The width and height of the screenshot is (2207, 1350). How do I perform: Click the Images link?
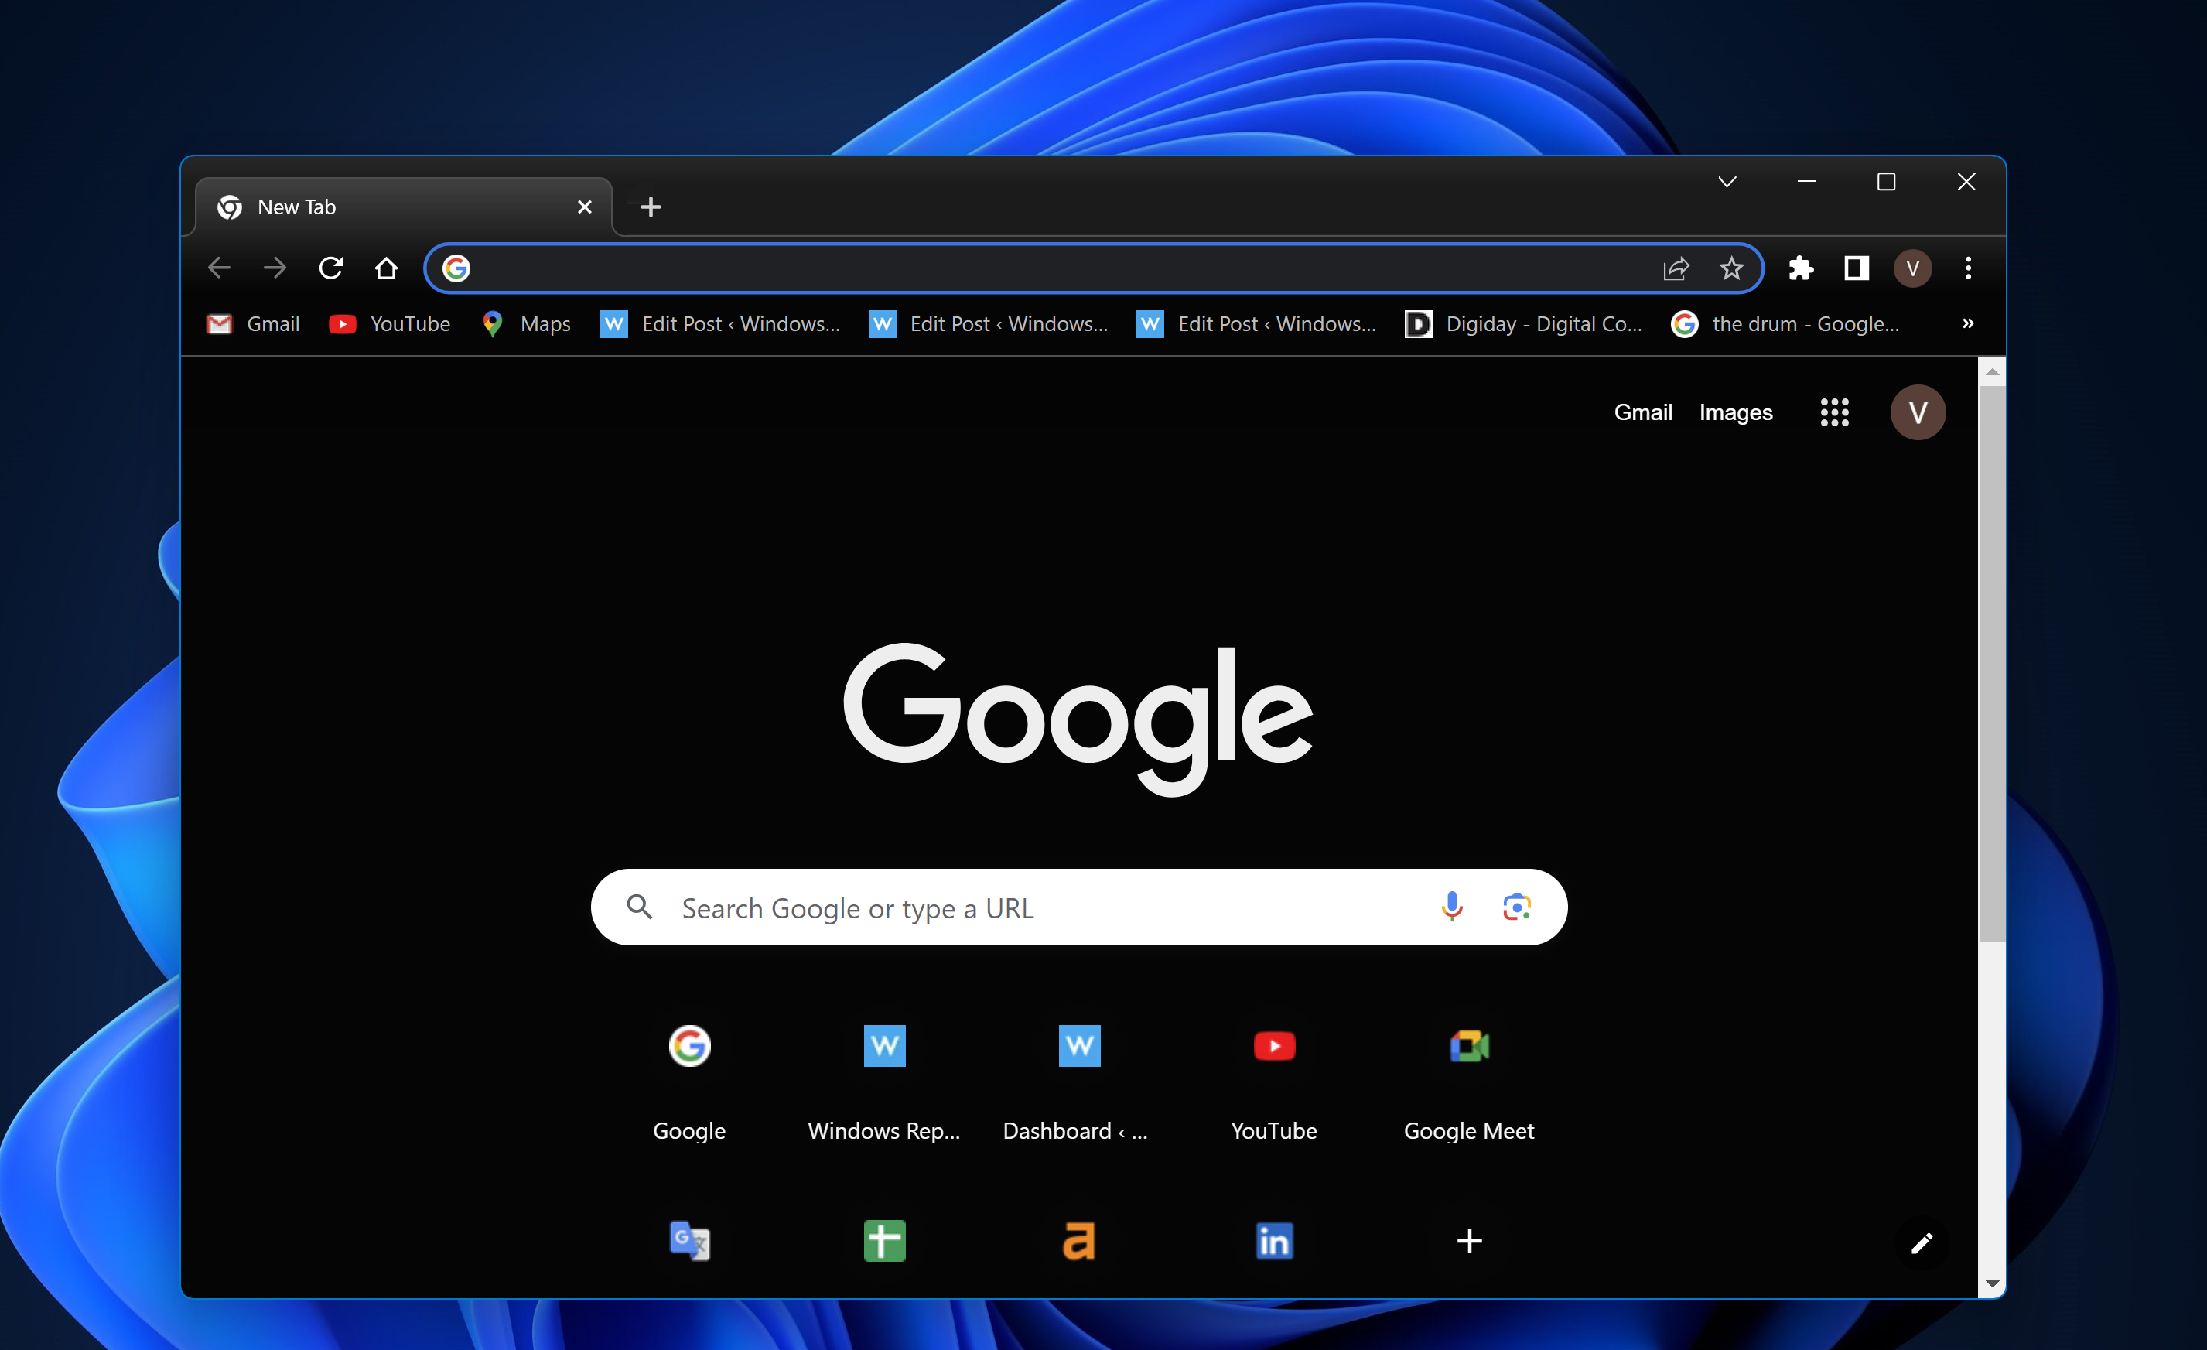click(x=1736, y=412)
